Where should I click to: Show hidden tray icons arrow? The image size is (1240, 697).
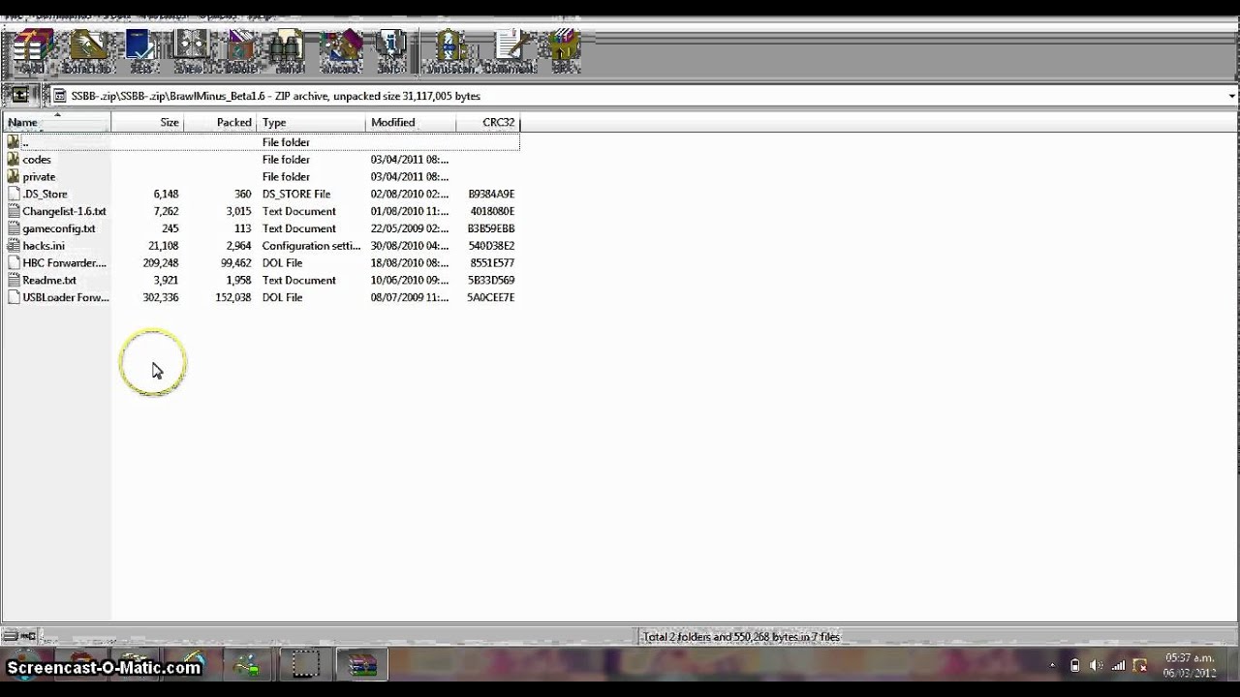pos(1052,665)
